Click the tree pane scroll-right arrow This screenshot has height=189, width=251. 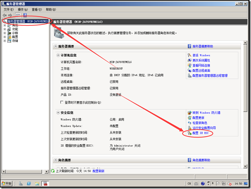(x=47, y=171)
